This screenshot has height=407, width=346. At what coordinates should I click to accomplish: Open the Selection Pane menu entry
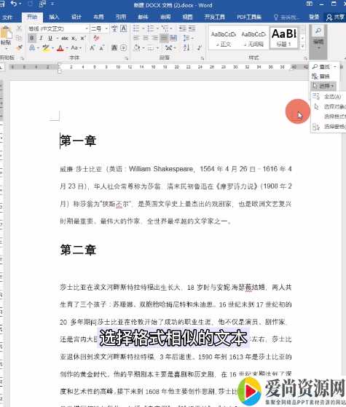coord(329,127)
